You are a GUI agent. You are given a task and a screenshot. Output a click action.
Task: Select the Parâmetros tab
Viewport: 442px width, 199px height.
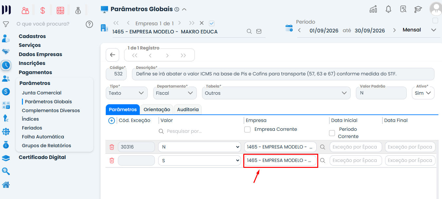pyautogui.click(x=123, y=109)
